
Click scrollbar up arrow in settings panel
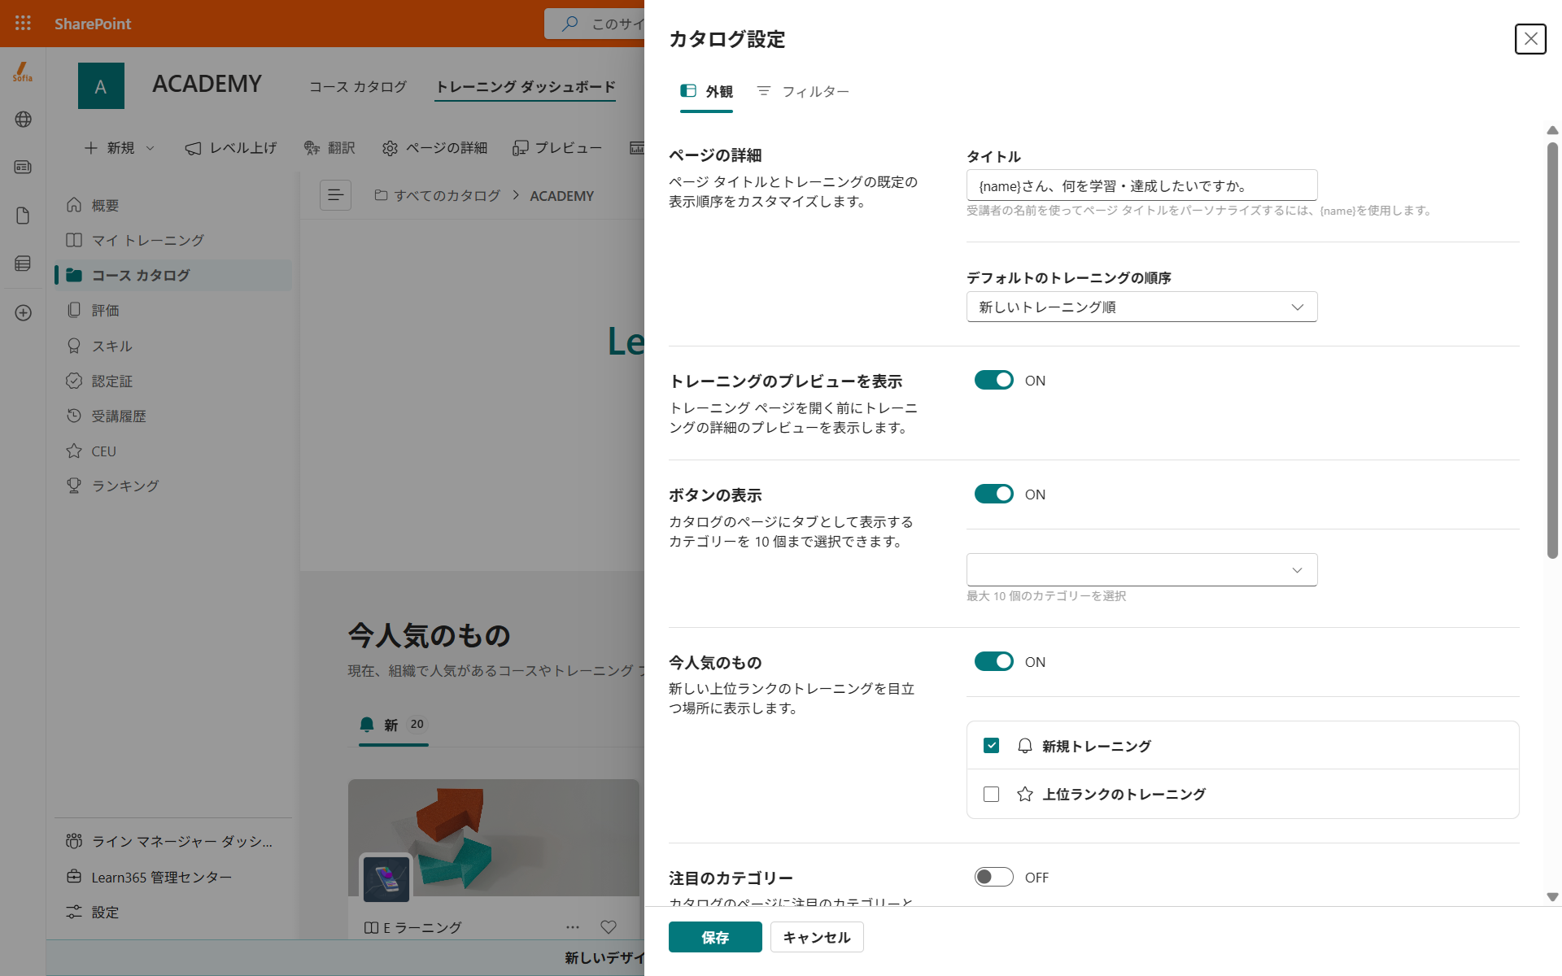(1552, 130)
